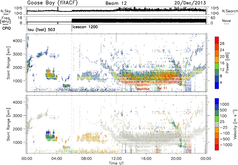Click the '12:00' time tick label
This screenshot has height=165, width=238.
tap(116, 159)
